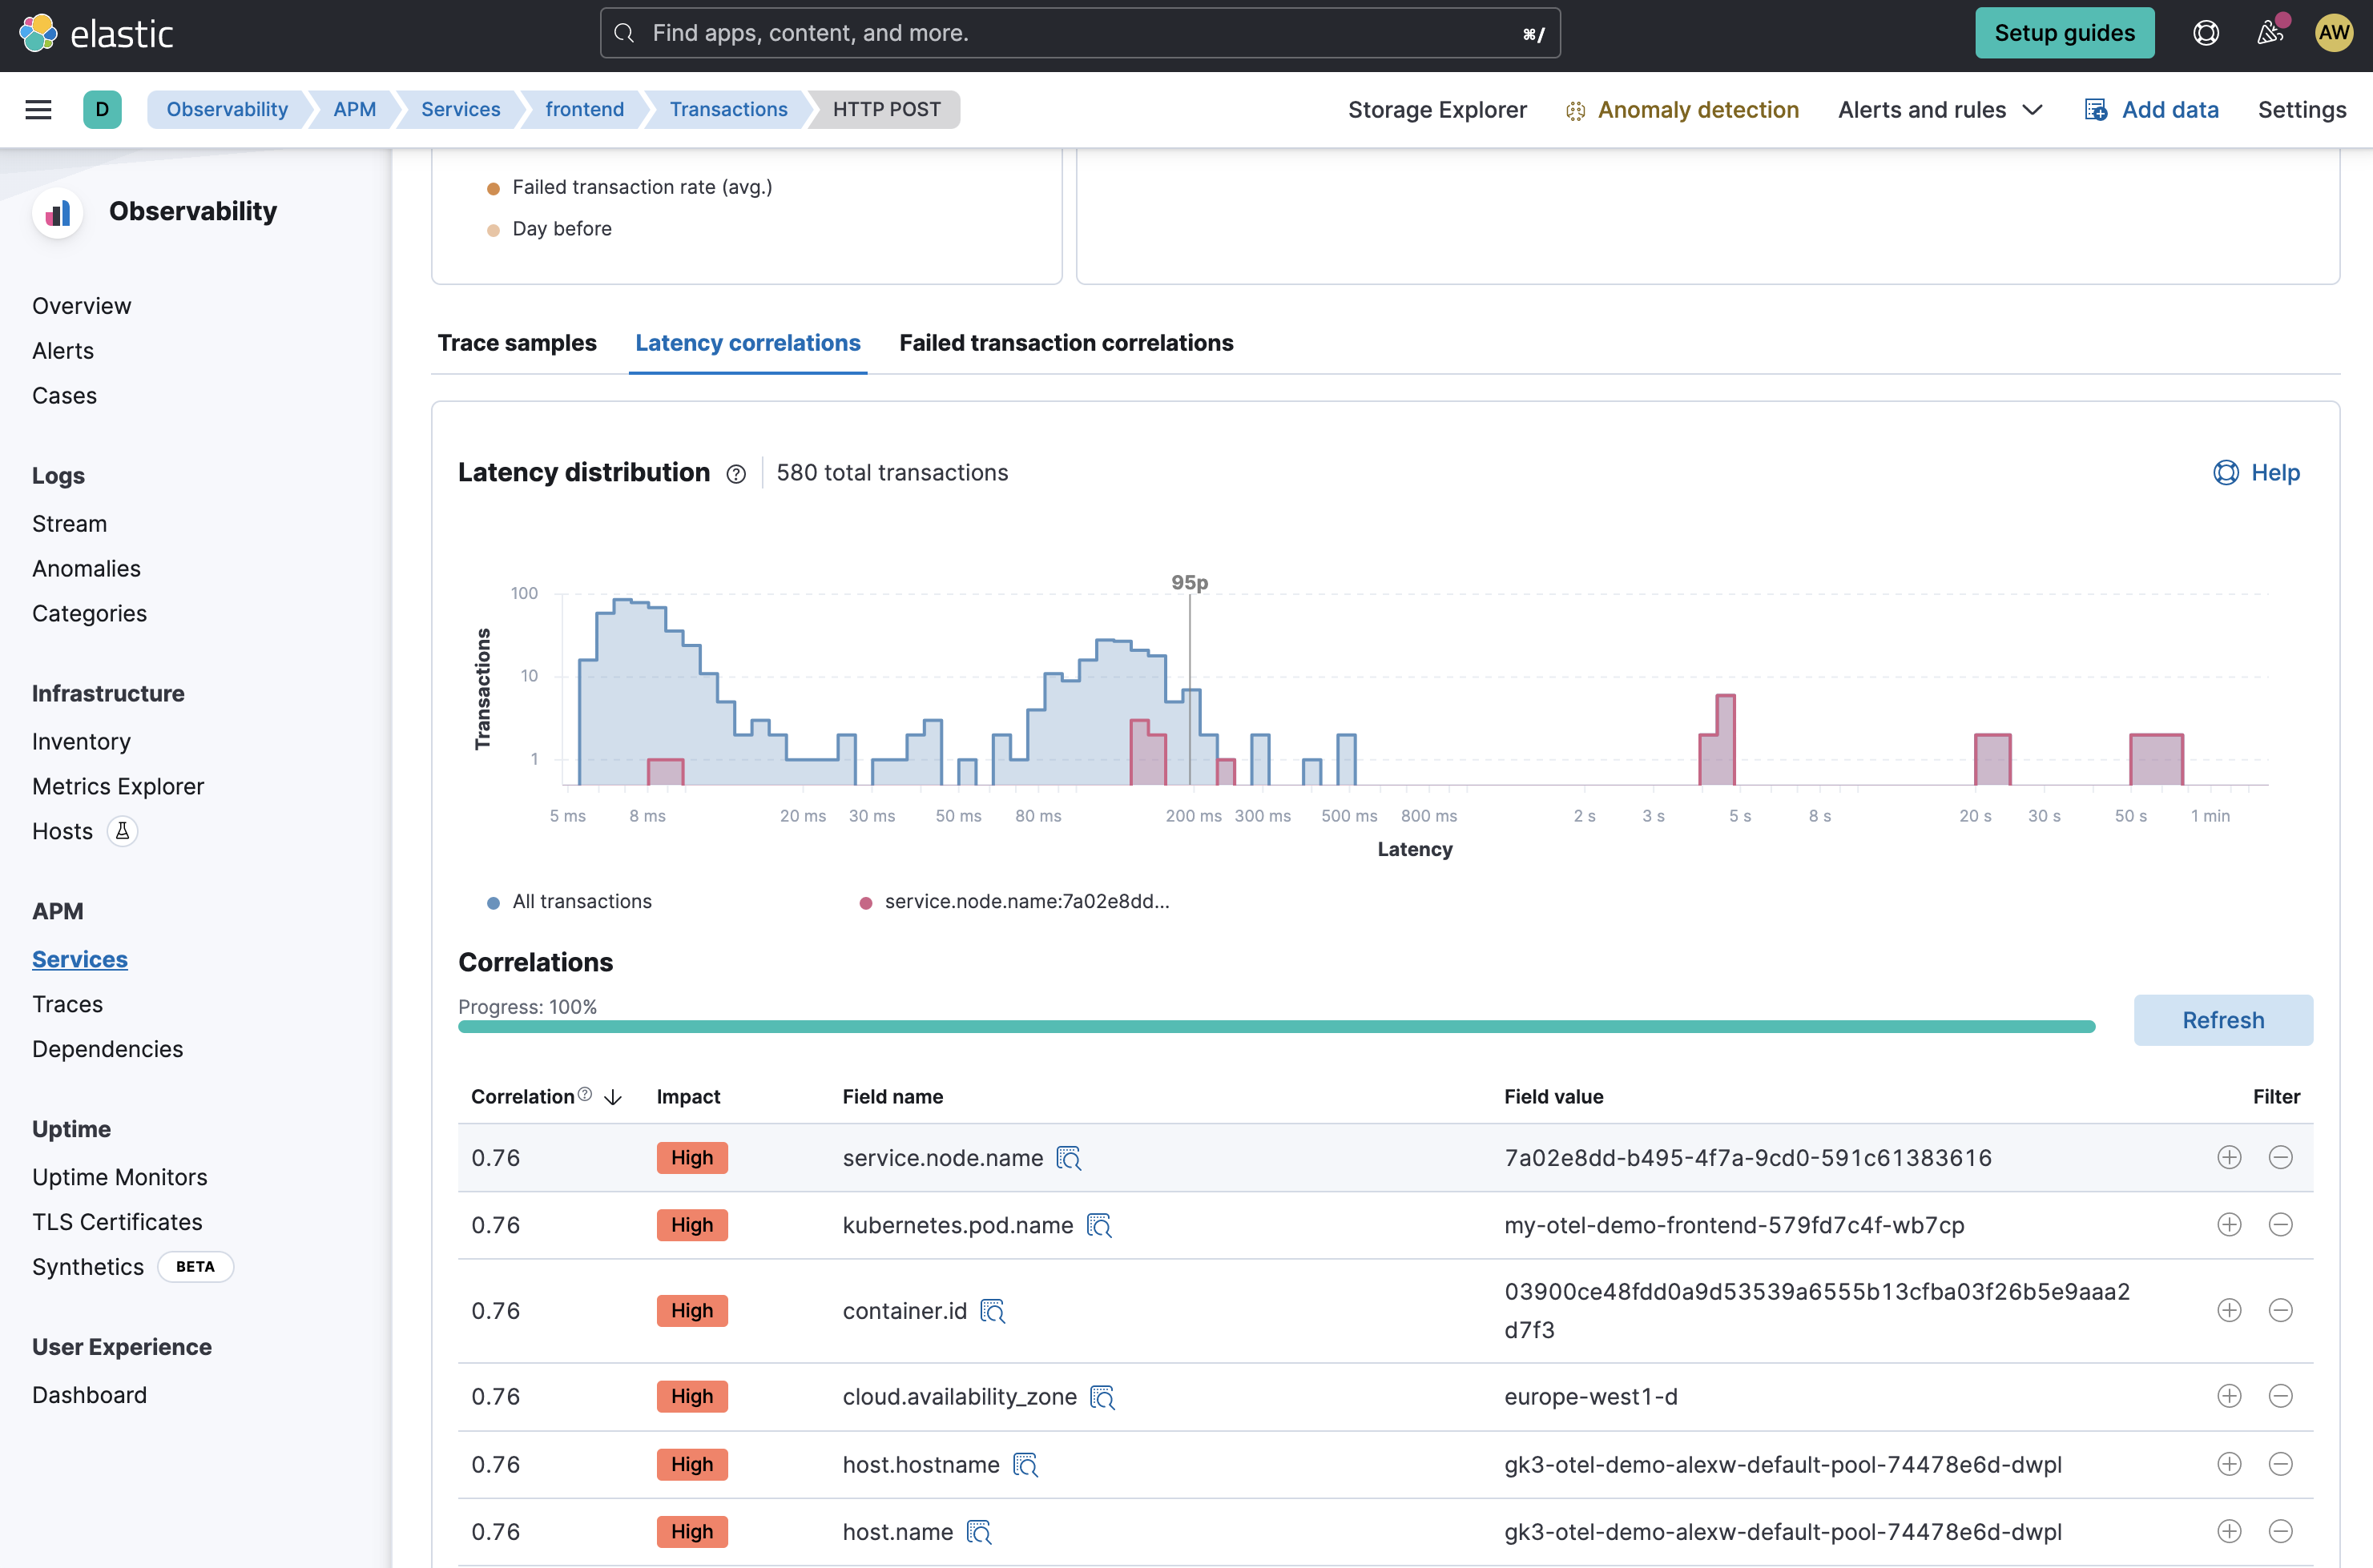
Task: Open Overview in sidebar
Action: [81, 306]
